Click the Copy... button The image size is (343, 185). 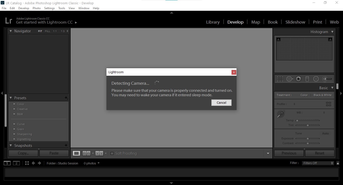(x=23, y=153)
